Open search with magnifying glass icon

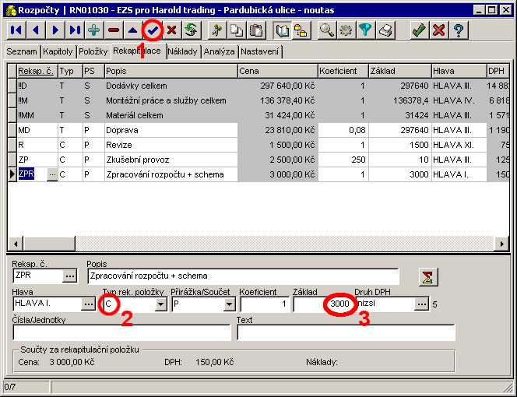coord(327,31)
